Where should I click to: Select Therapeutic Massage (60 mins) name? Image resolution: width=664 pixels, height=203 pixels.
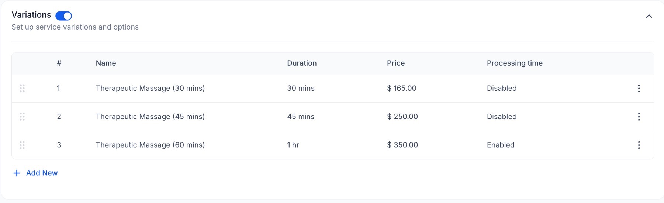pyautogui.click(x=150, y=145)
